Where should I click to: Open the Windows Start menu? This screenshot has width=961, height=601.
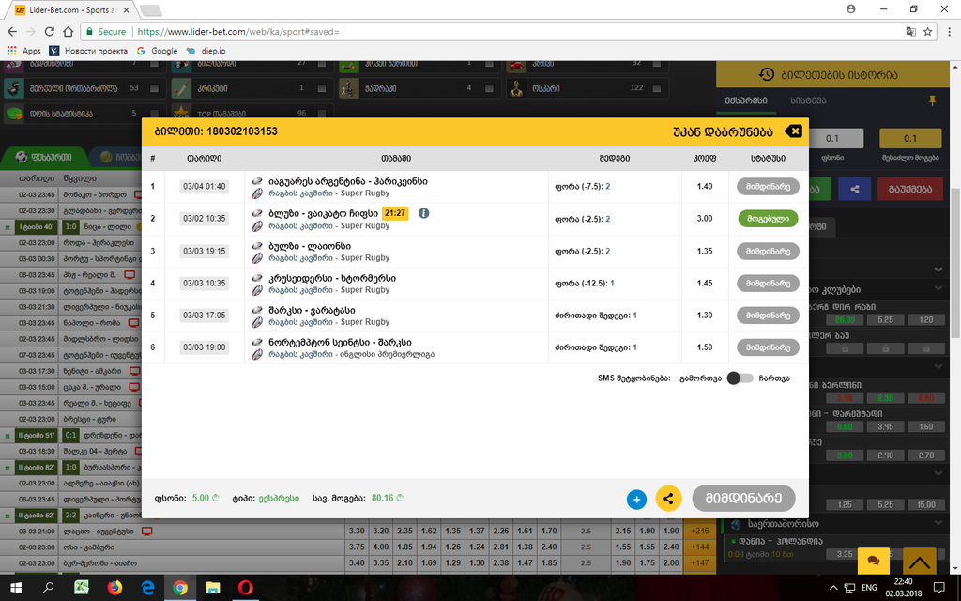click(x=16, y=588)
